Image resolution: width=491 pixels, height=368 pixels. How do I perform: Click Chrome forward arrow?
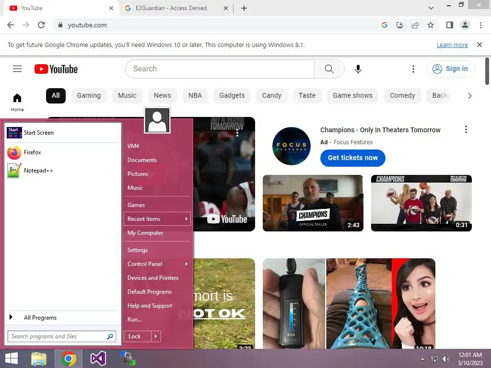click(26, 25)
